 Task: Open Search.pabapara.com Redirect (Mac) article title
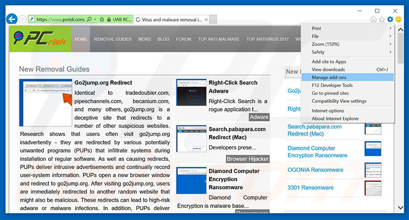[237, 133]
